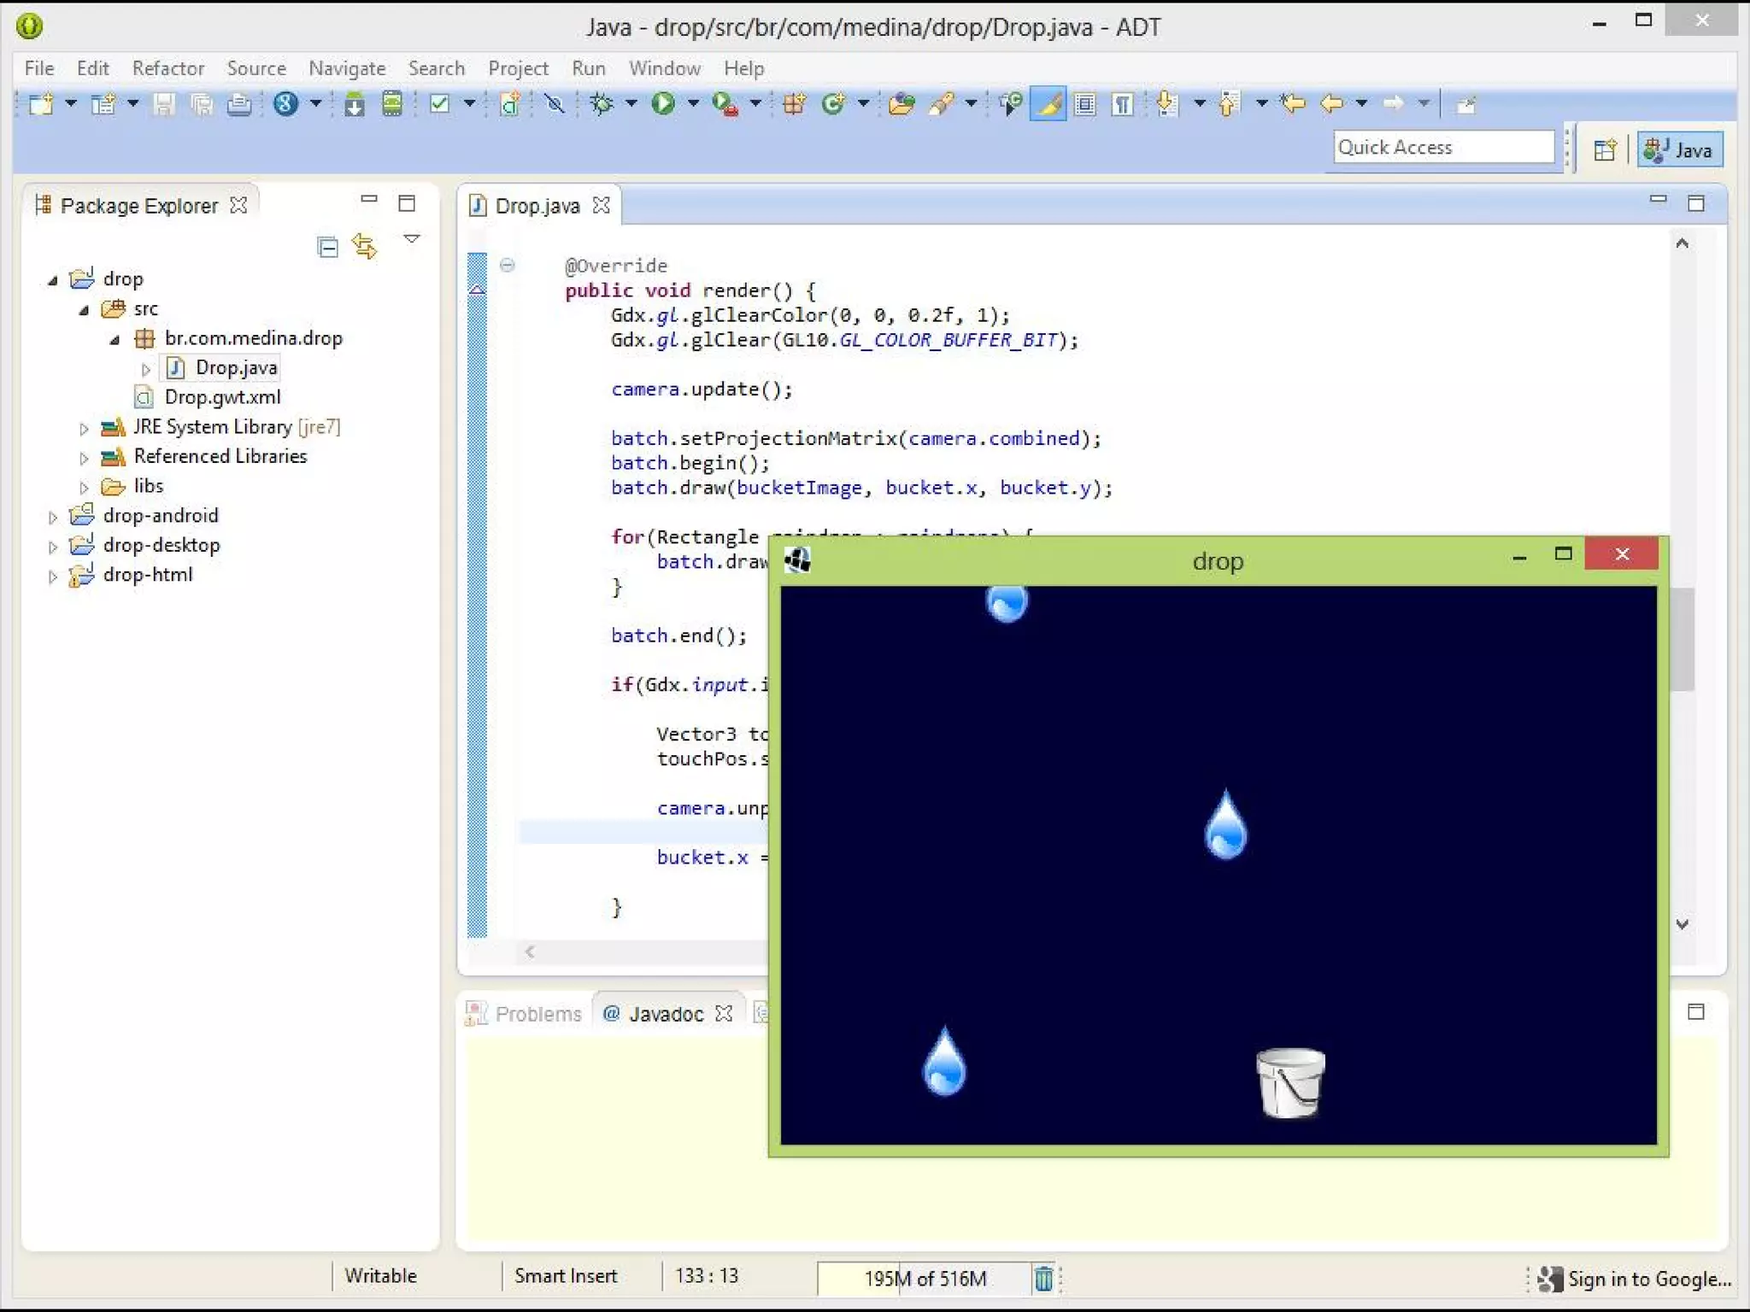The image size is (1750, 1312).
Task: Open the Refactor menu
Action: (167, 68)
